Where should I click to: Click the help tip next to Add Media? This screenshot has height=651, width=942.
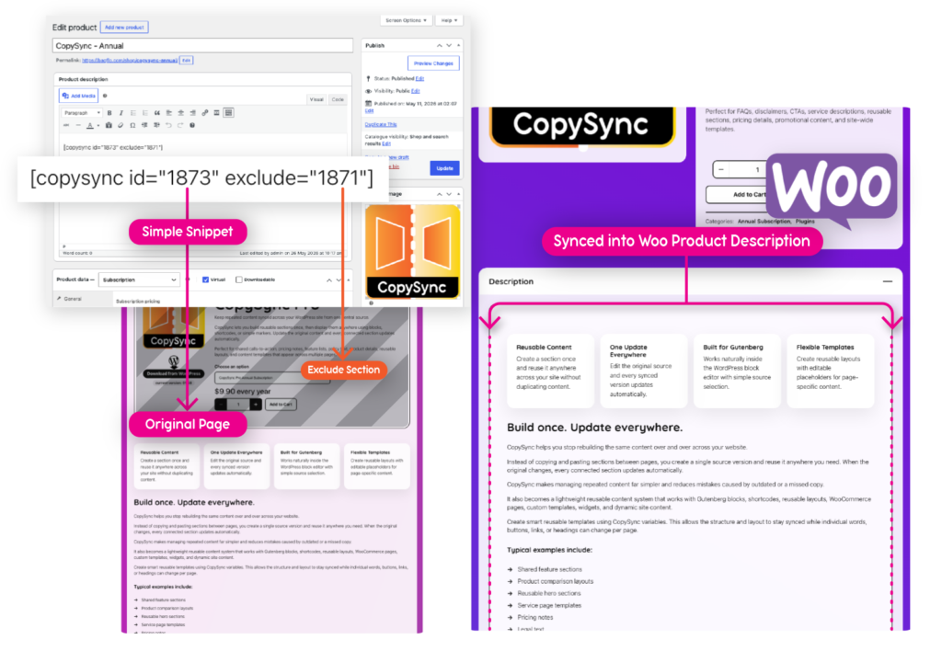(x=105, y=97)
